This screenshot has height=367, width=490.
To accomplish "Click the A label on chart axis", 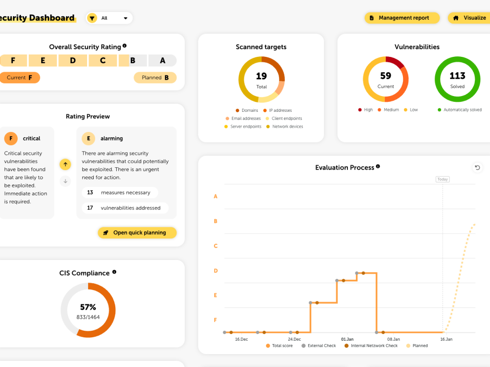I will coord(216,196).
